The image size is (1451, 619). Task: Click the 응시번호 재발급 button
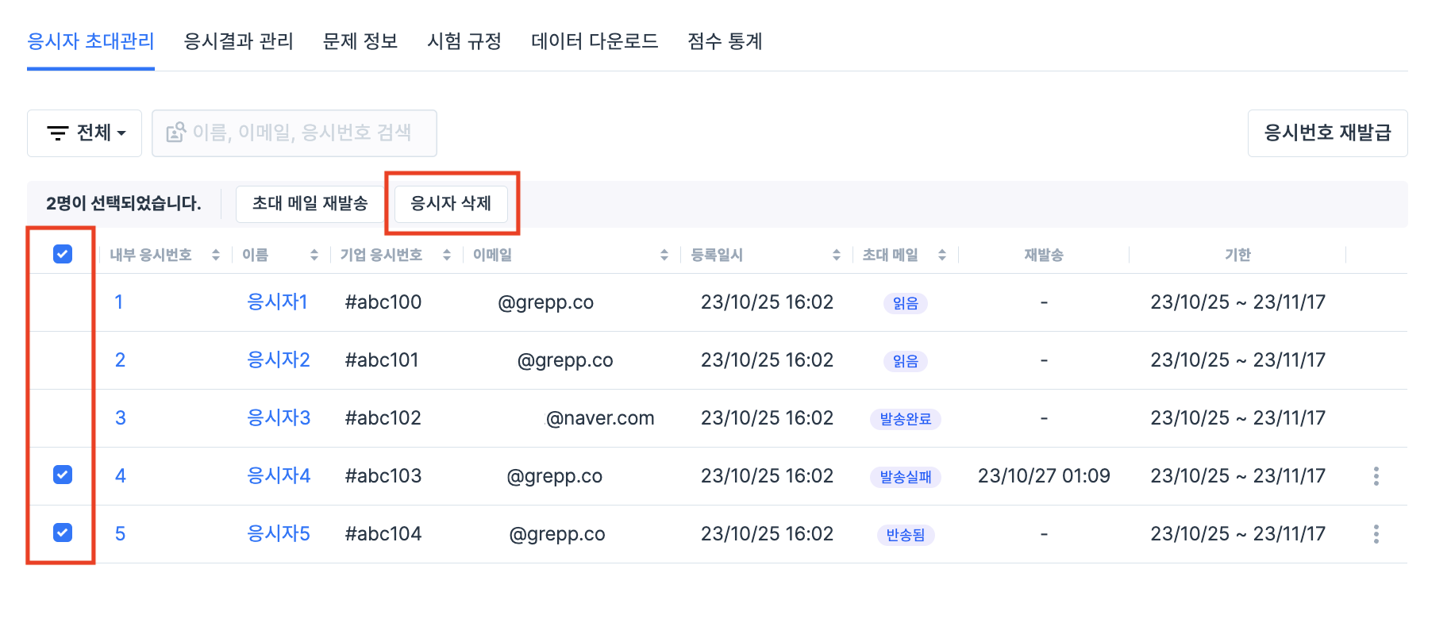(1327, 133)
